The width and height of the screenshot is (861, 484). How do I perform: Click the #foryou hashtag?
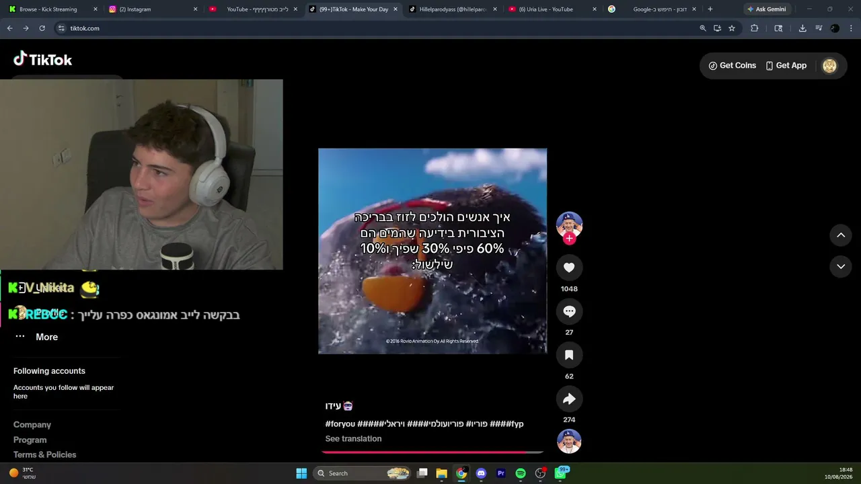(340, 424)
